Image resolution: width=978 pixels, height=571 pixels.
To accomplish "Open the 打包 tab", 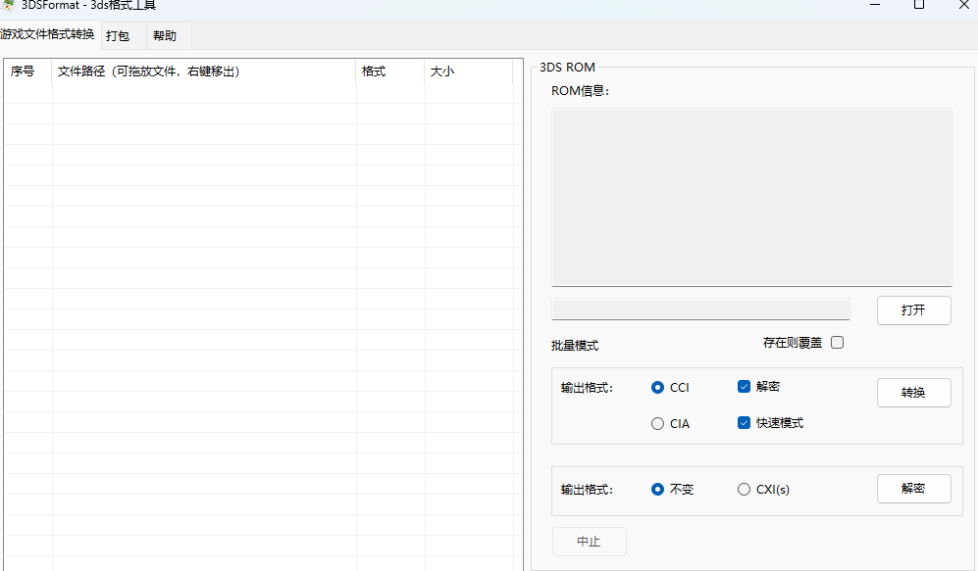I will click(x=124, y=35).
